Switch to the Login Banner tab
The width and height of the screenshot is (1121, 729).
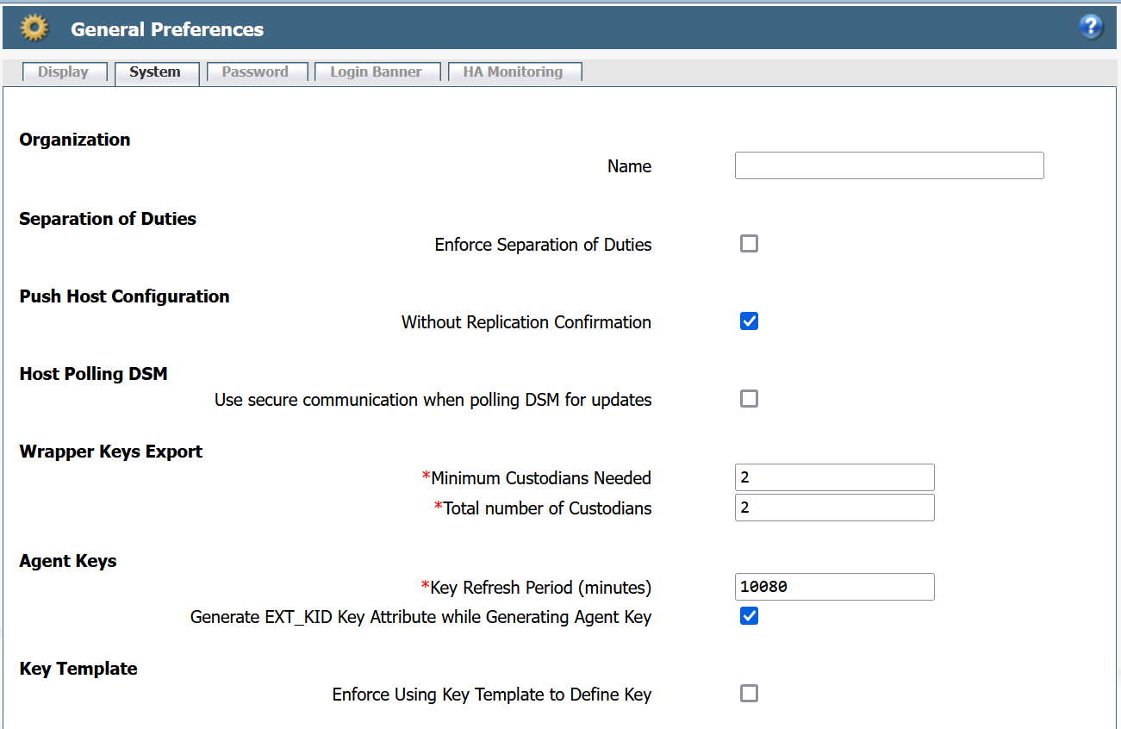point(377,72)
